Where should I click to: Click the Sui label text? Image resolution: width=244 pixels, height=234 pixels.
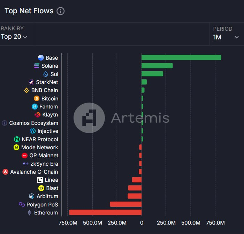[x=54, y=74]
